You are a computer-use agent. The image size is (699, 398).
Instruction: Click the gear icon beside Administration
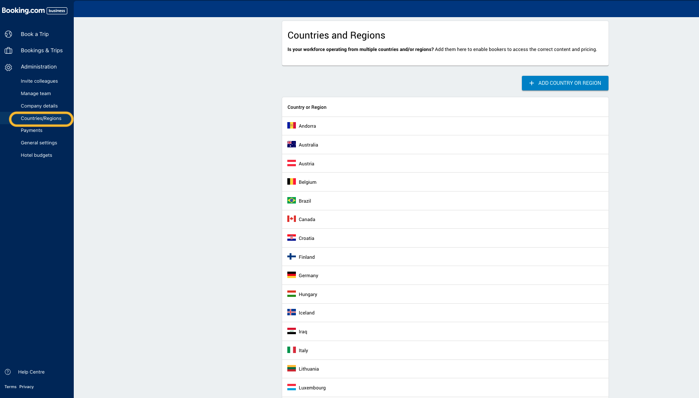click(8, 67)
